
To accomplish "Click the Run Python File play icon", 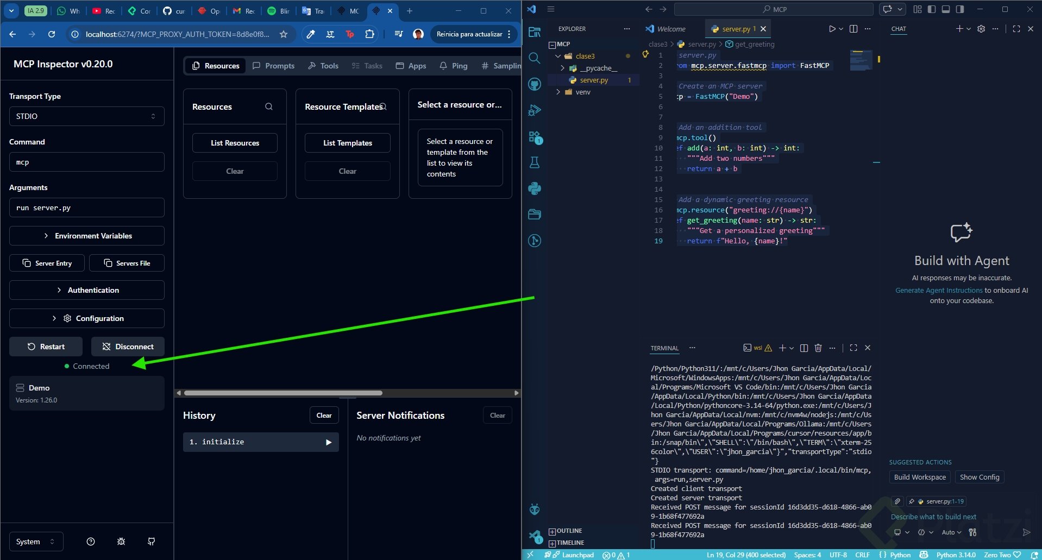I will pyautogui.click(x=832, y=29).
